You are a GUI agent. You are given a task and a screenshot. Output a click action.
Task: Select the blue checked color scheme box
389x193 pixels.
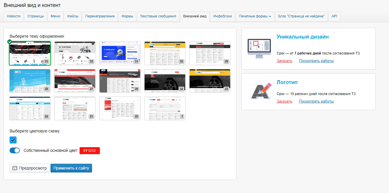[x=13, y=140]
